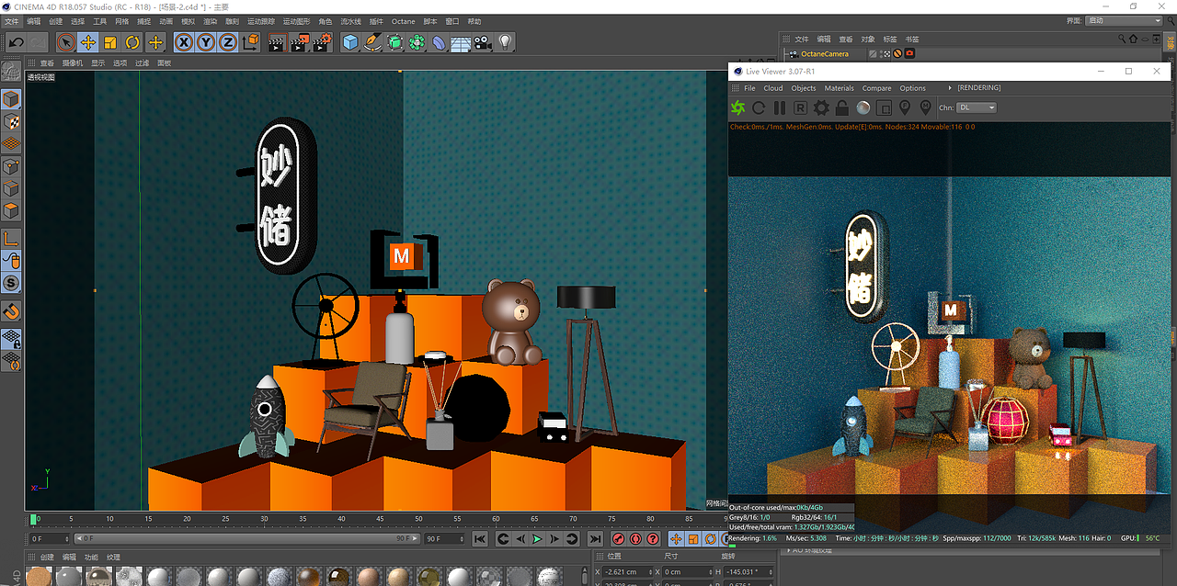Toggle the Clay mode sphere icon
1177x586 pixels.
click(x=863, y=107)
